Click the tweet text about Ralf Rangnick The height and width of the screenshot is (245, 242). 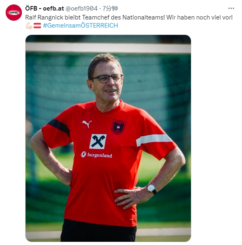click(129, 17)
